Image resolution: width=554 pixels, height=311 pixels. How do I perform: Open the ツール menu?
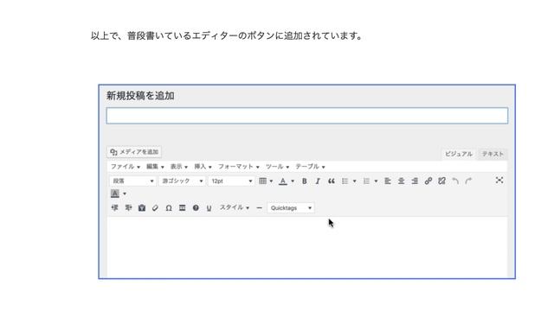tap(277, 167)
